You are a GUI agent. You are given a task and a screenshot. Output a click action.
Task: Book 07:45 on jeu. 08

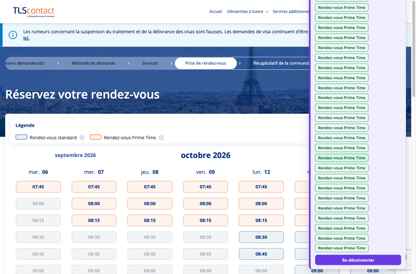(x=150, y=187)
